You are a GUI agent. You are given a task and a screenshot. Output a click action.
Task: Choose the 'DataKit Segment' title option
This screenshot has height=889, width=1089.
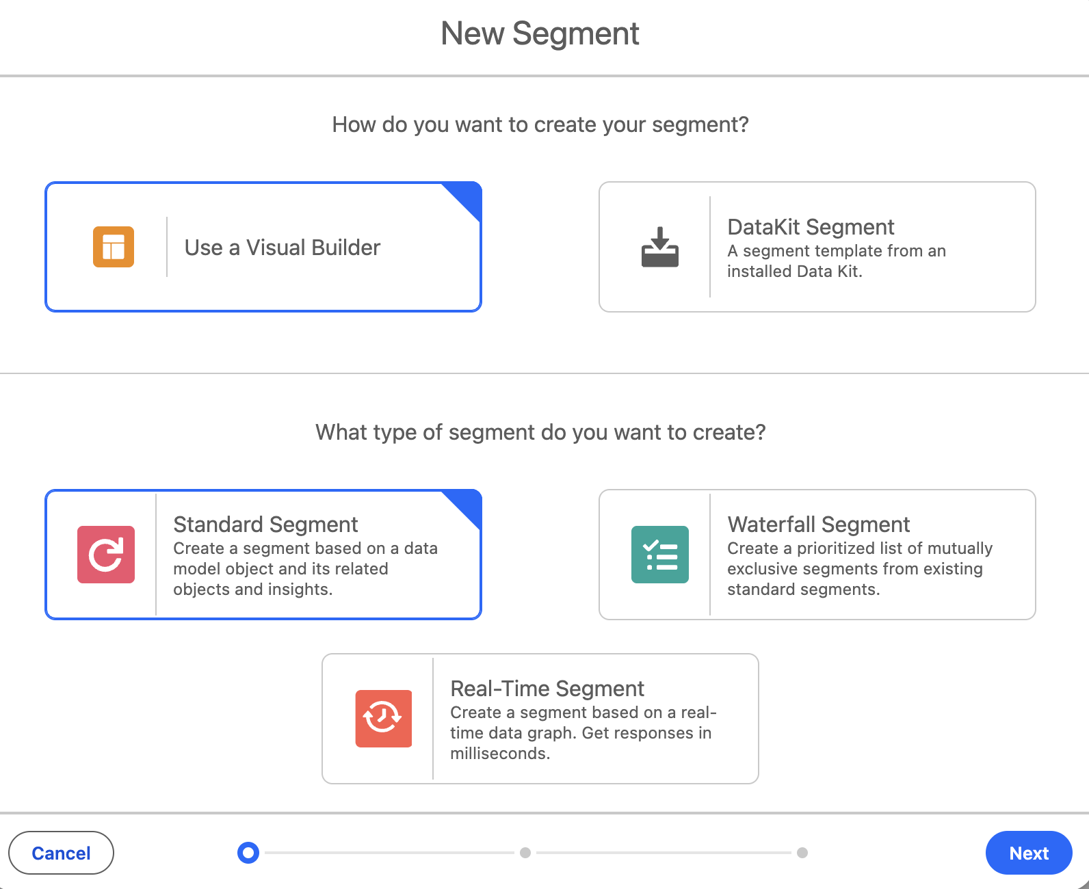pos(811,227)
